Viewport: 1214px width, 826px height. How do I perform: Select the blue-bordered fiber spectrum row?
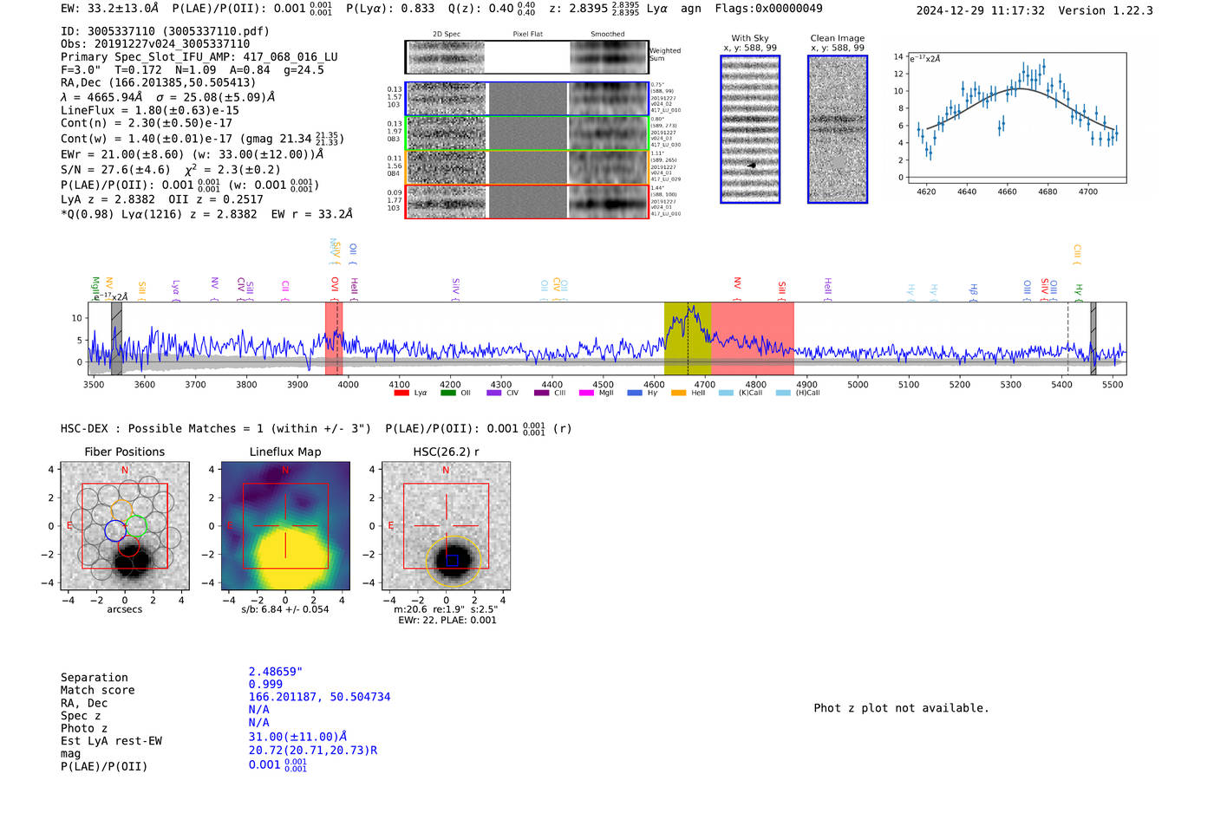tap(527, 99)
